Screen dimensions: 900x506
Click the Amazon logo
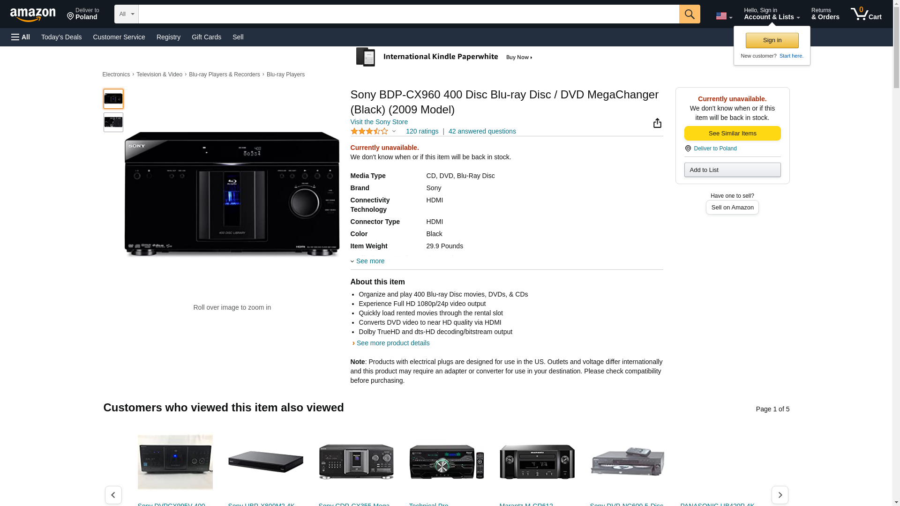click(33, 15)
